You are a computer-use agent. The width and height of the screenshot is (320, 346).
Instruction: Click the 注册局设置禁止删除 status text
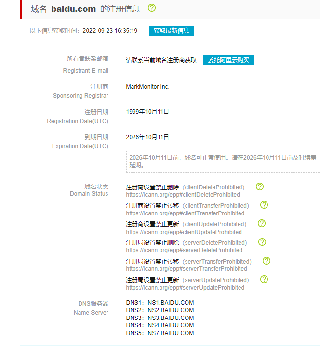coord(152,243)
